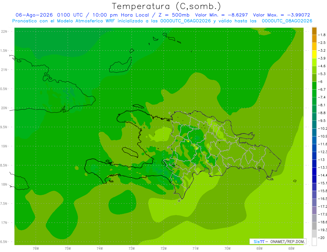Viewport: 327px width, 252px height.
Task: Click the valid-until stamp '0000UTC_08AGO2026'
Action: coord(287,21)
